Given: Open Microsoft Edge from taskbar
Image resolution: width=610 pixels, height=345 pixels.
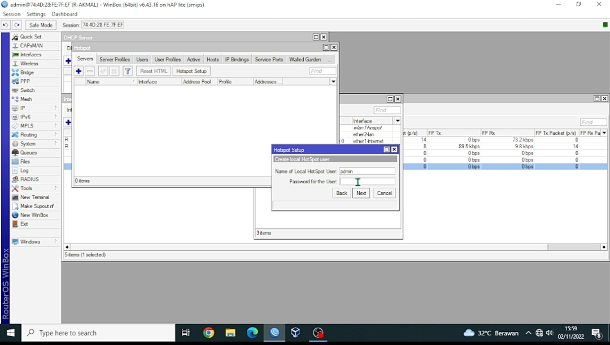Looking at the screenshot, I should [252, 333].
